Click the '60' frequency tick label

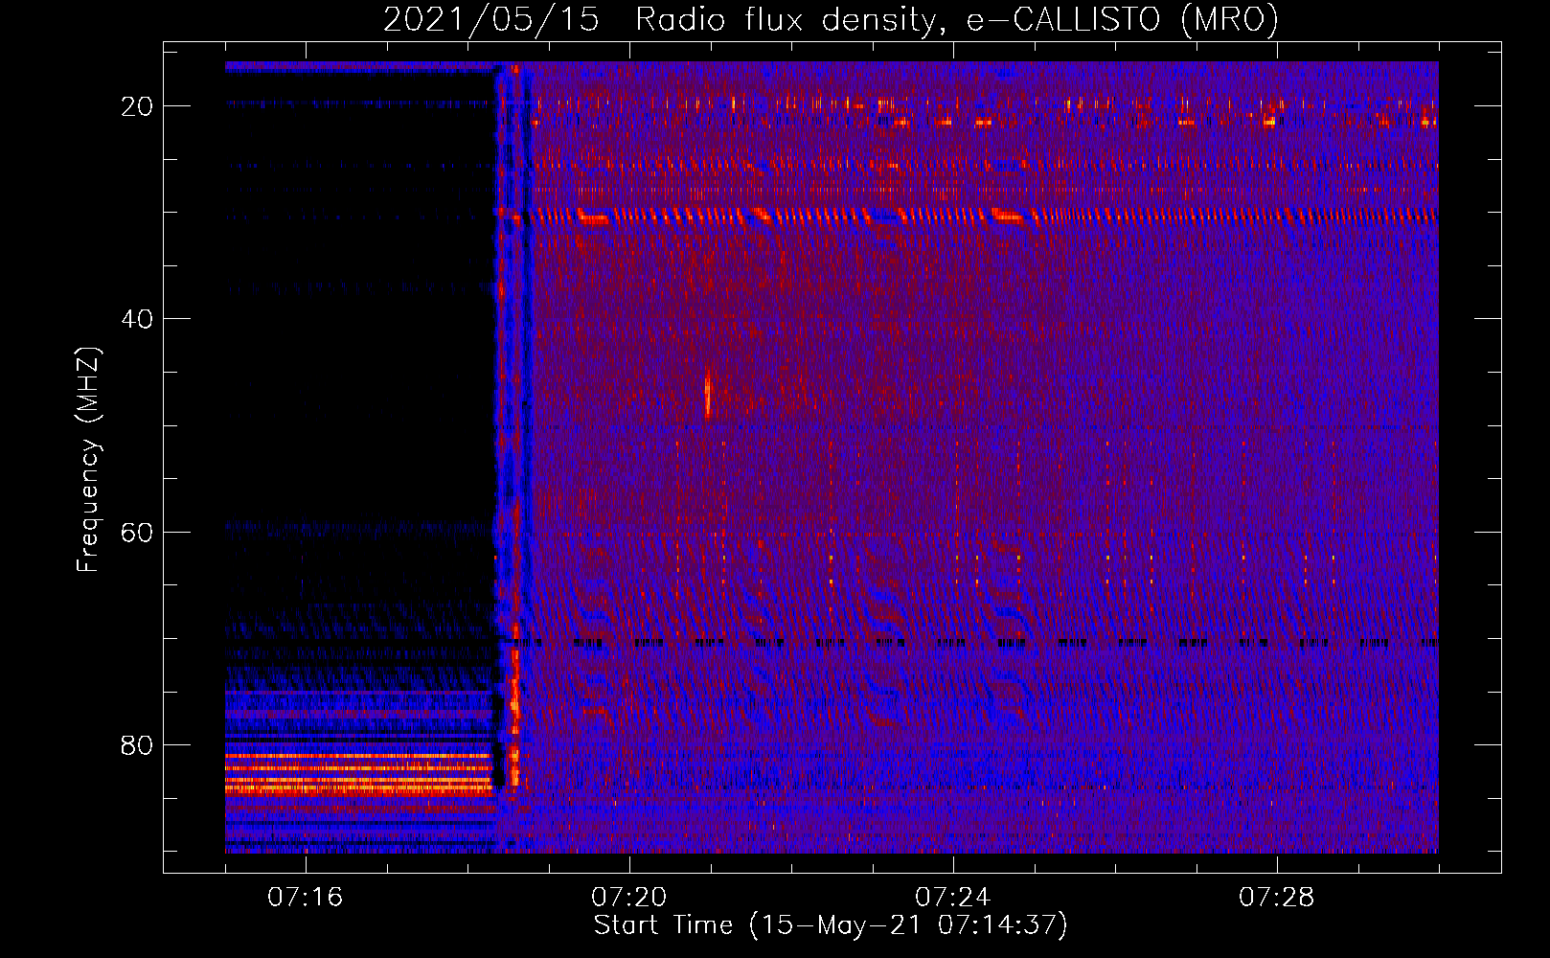138,532
